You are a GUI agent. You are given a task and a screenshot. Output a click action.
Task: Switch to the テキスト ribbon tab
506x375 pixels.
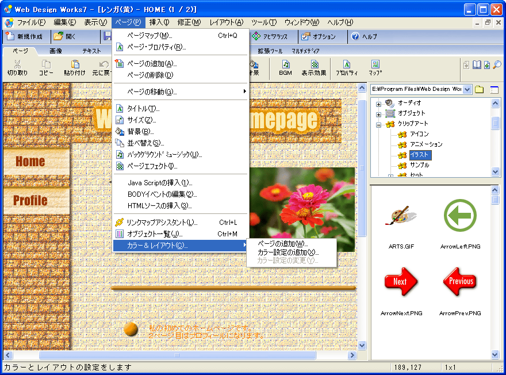pos(91,51)
